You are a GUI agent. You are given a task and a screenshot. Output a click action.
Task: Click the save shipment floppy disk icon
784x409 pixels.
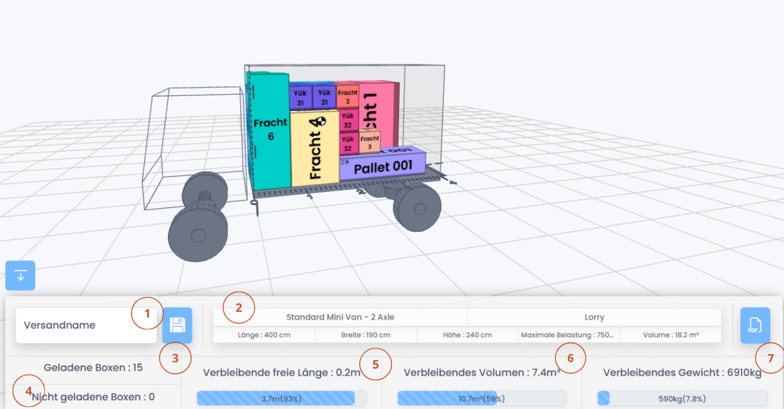click(177, 325)
